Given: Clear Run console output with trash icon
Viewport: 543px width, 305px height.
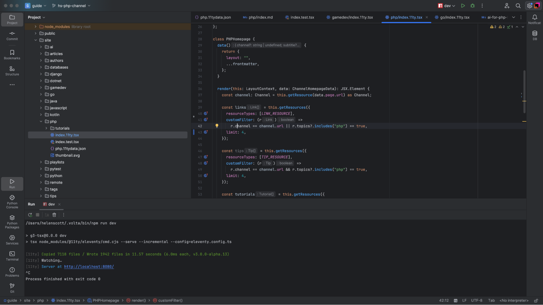Looking at the screenshot, I should click(54, 215).
